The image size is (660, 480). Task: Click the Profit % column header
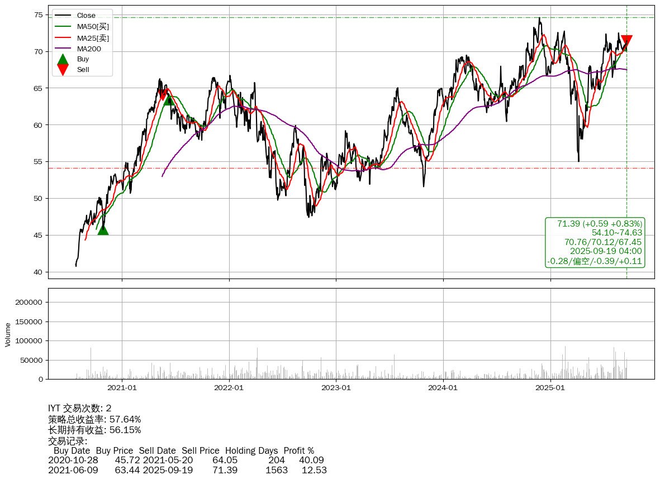tap(298, 450)
